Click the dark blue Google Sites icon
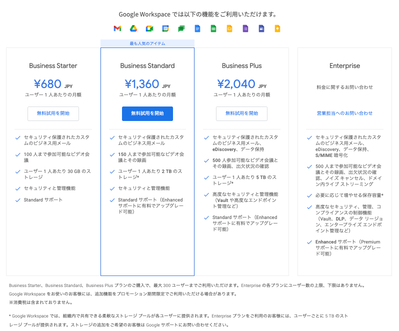399x331 pixels. click(261, 28)
